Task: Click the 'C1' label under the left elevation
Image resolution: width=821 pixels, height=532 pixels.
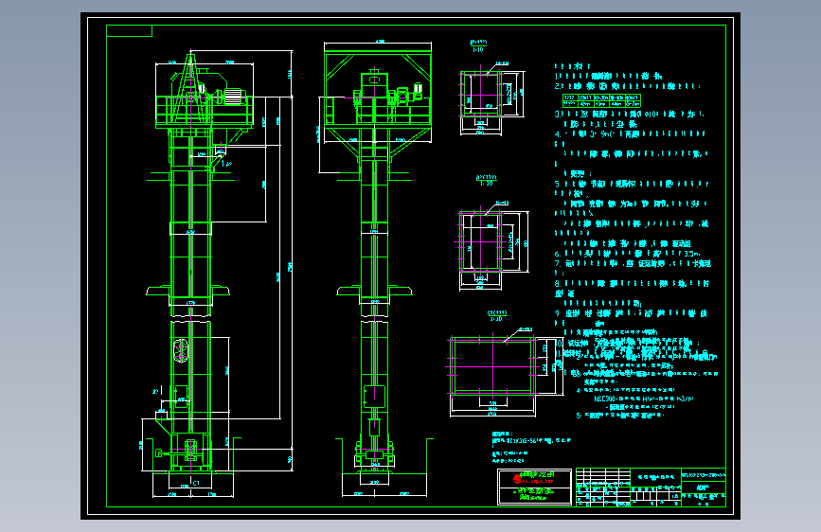Action: (196, 484)
